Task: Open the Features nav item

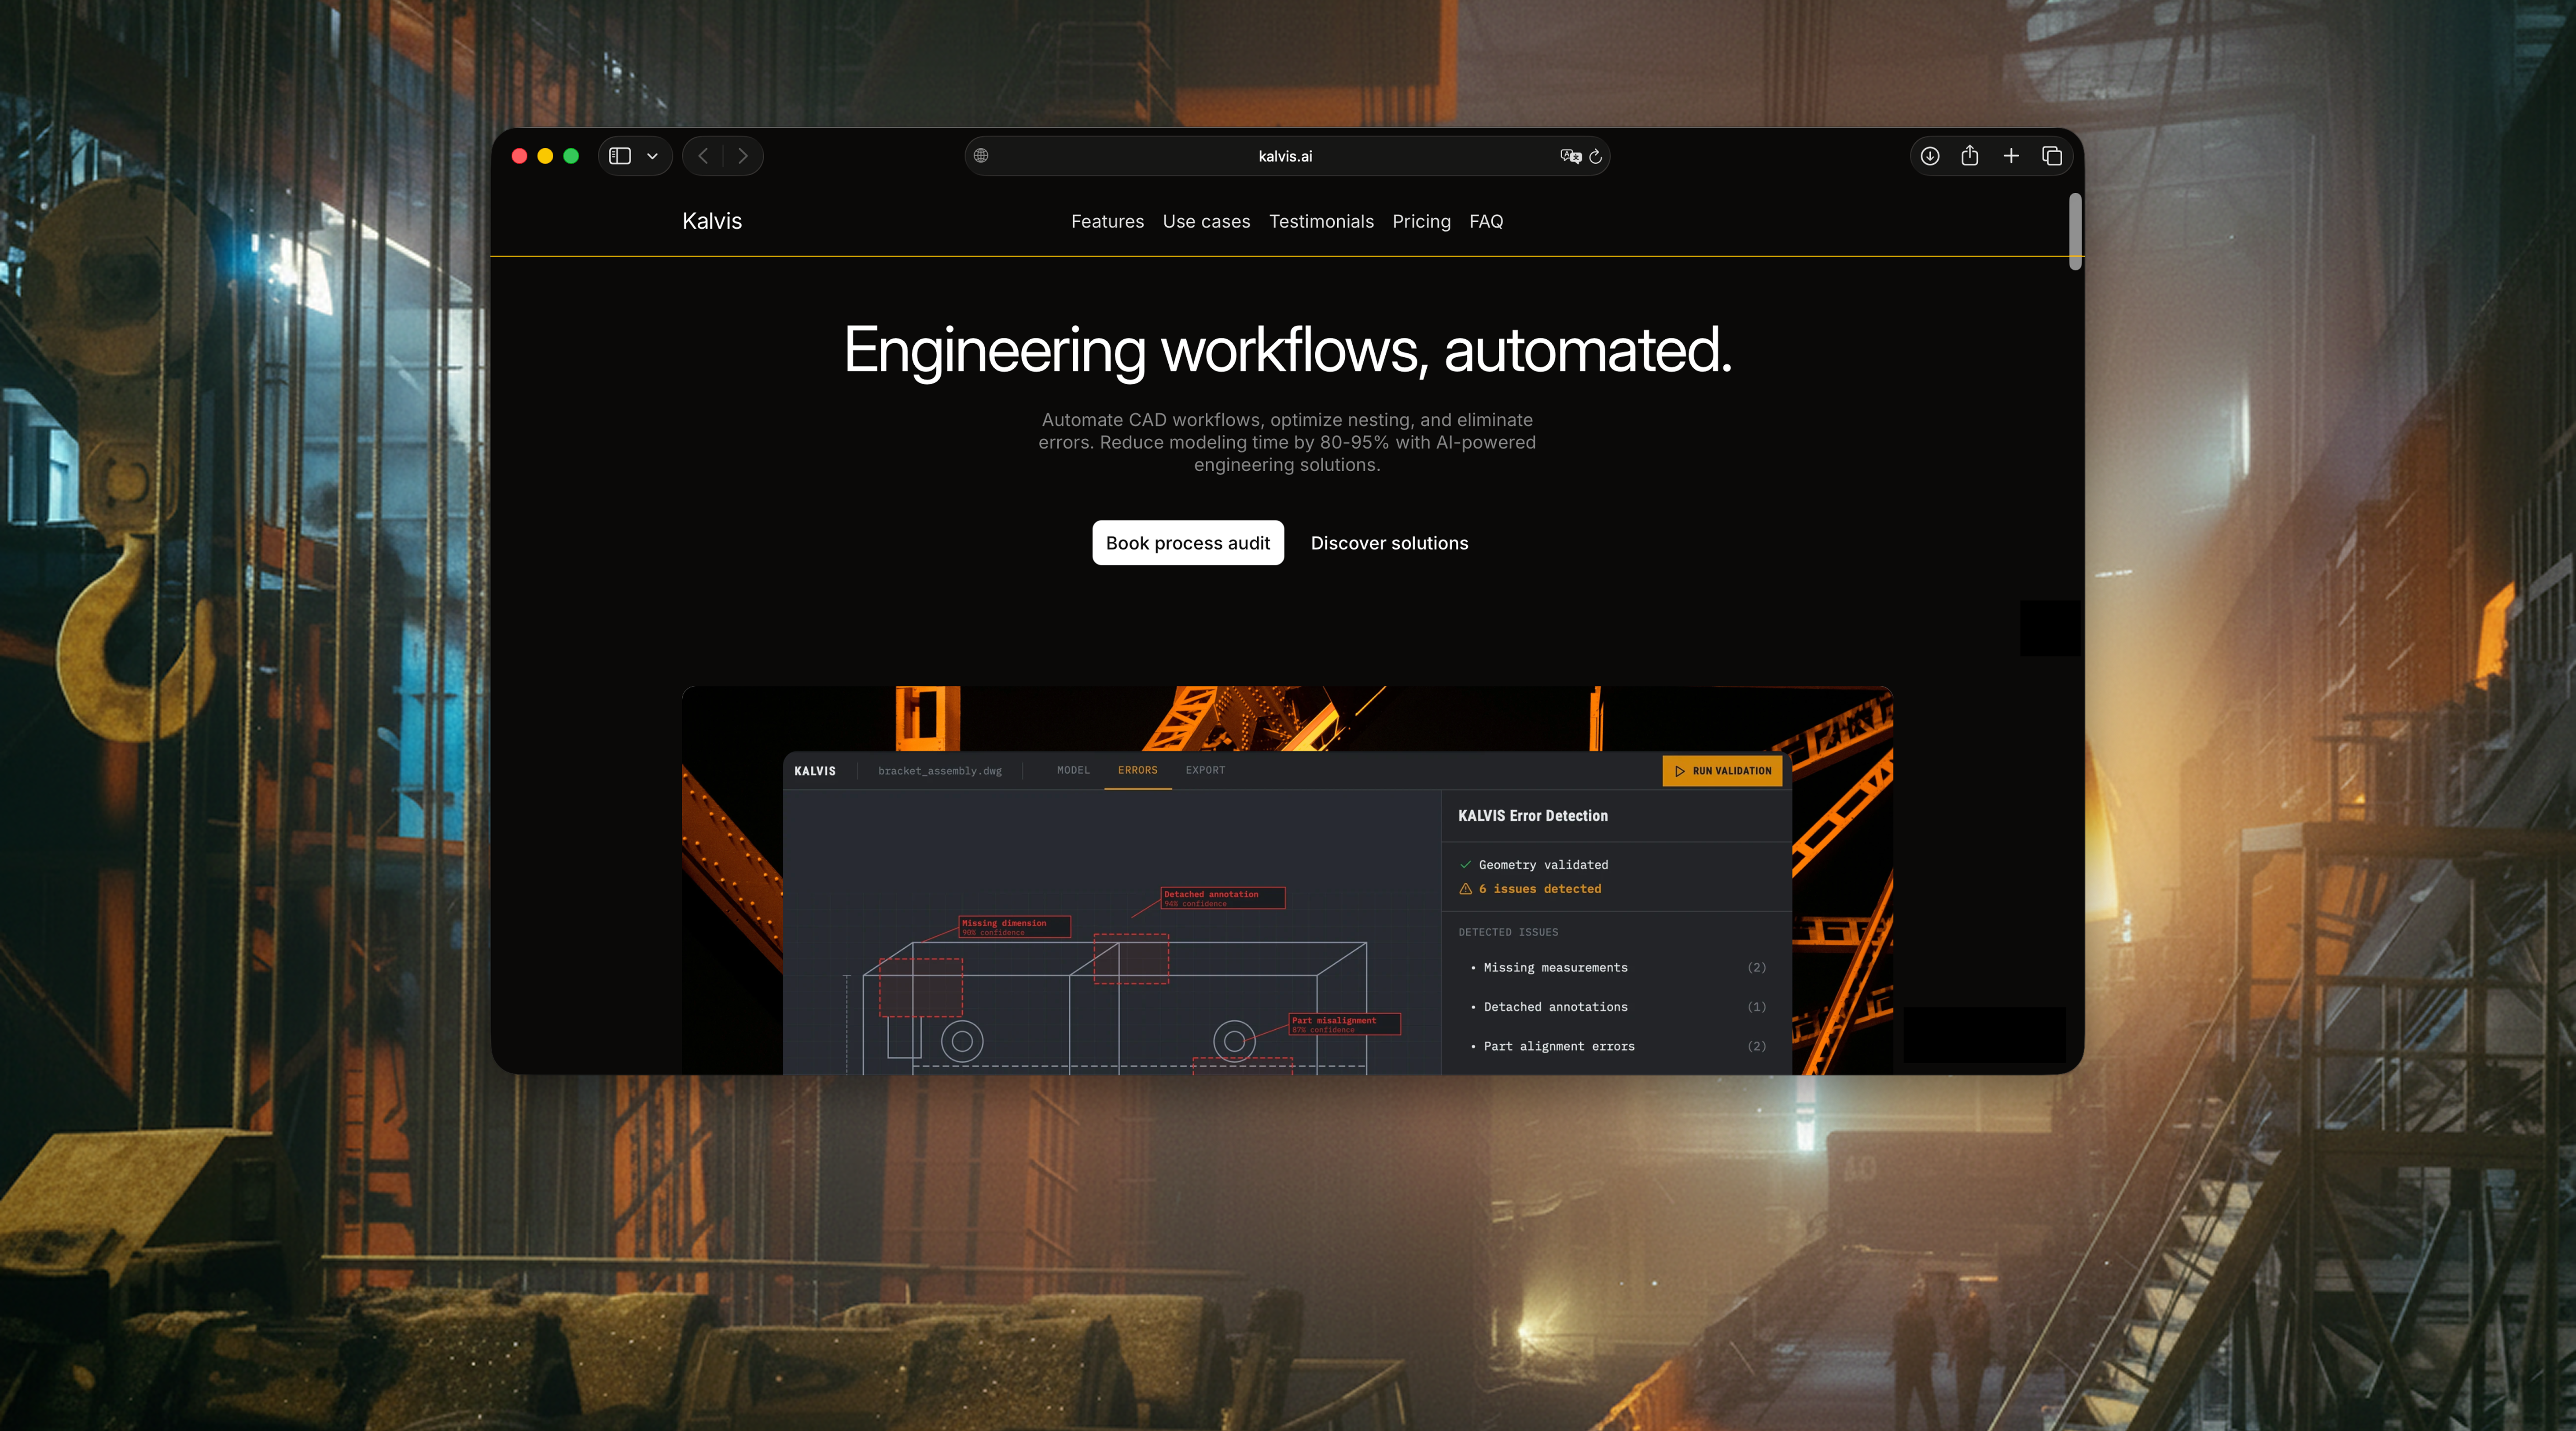Action: (1107, 222)
